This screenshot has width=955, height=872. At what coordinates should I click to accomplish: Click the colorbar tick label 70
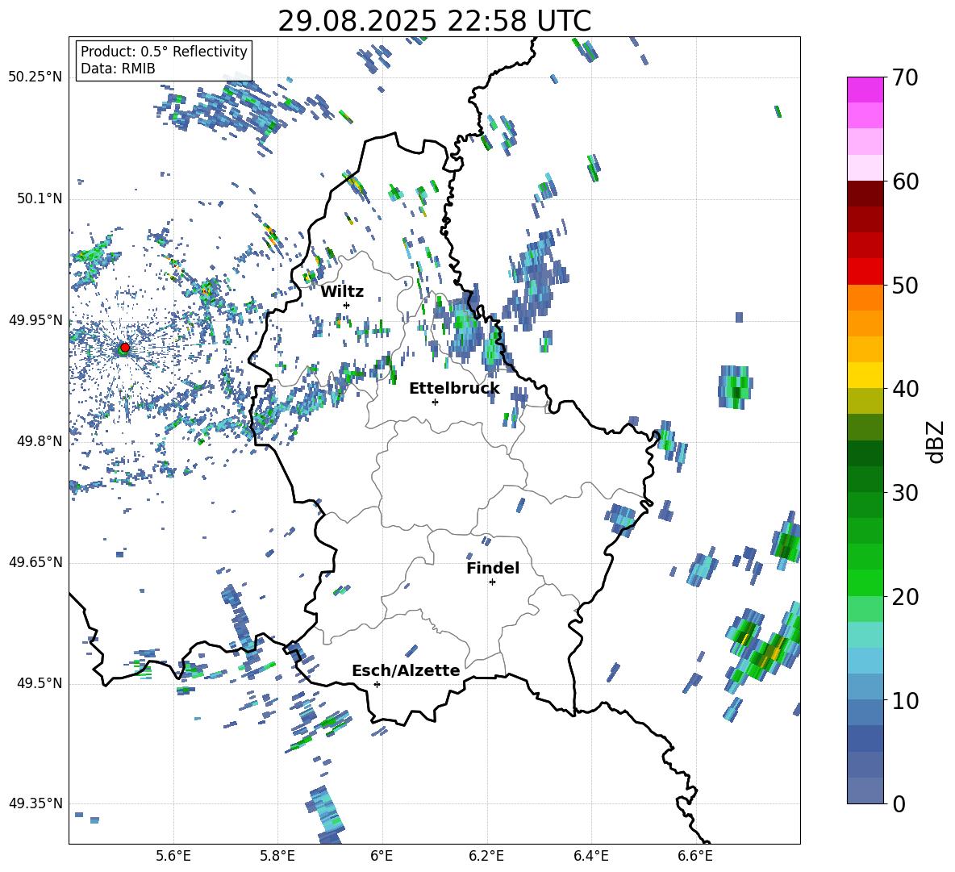tap(904, 77)
